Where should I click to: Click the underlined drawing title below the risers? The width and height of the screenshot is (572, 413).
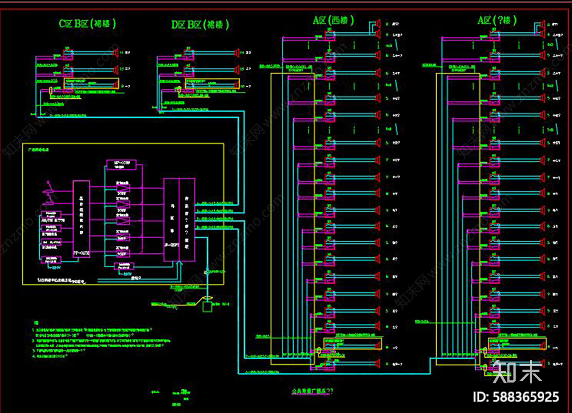pyautogui.click(x=312, y=391)
